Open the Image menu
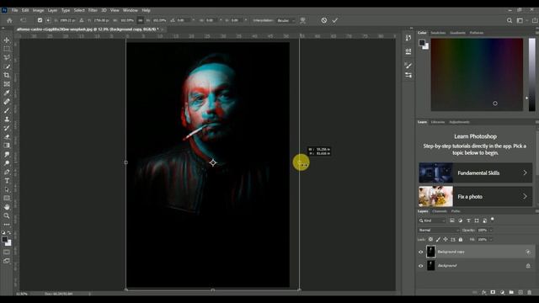 click(x=38, y=10)
